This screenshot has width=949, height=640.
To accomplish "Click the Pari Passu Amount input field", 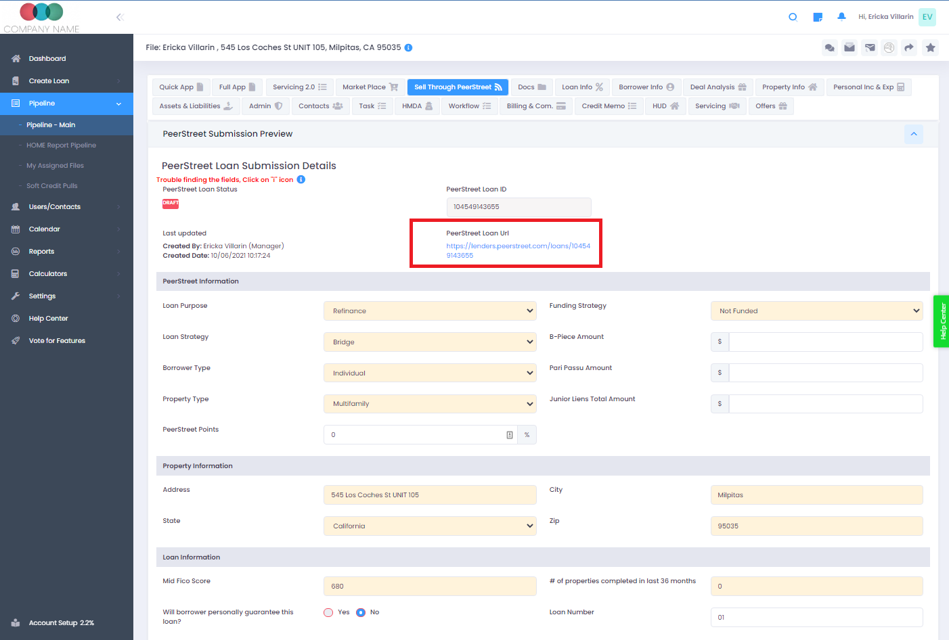I will pyautogui.click(x=826, y=373).
